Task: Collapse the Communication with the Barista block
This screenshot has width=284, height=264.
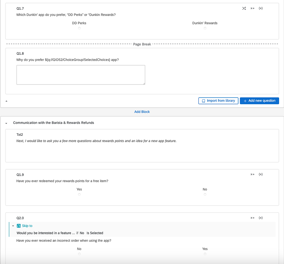Action: [x=6, y=123]
